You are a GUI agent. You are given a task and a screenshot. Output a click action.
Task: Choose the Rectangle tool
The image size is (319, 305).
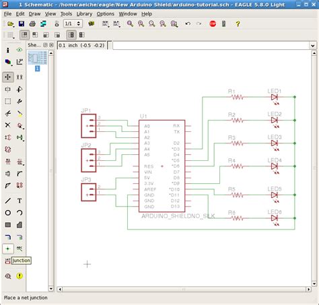click(8, 225)
